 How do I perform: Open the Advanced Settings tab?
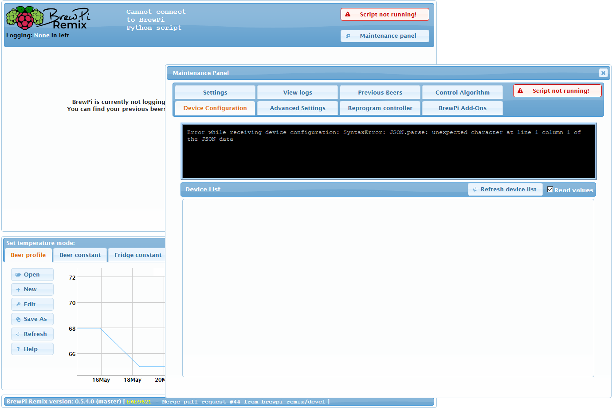298,108
